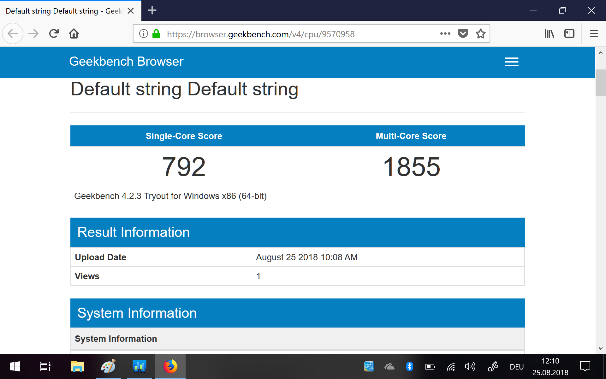Click the Result Information section header

pos(298,232)
